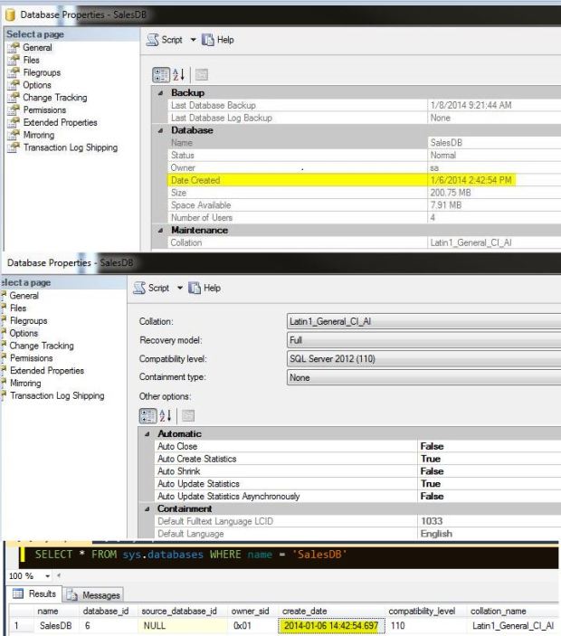Screen dimensions: 561x636
Task: Click Categorized view icon above the Backup section
Action: (156, 73)
